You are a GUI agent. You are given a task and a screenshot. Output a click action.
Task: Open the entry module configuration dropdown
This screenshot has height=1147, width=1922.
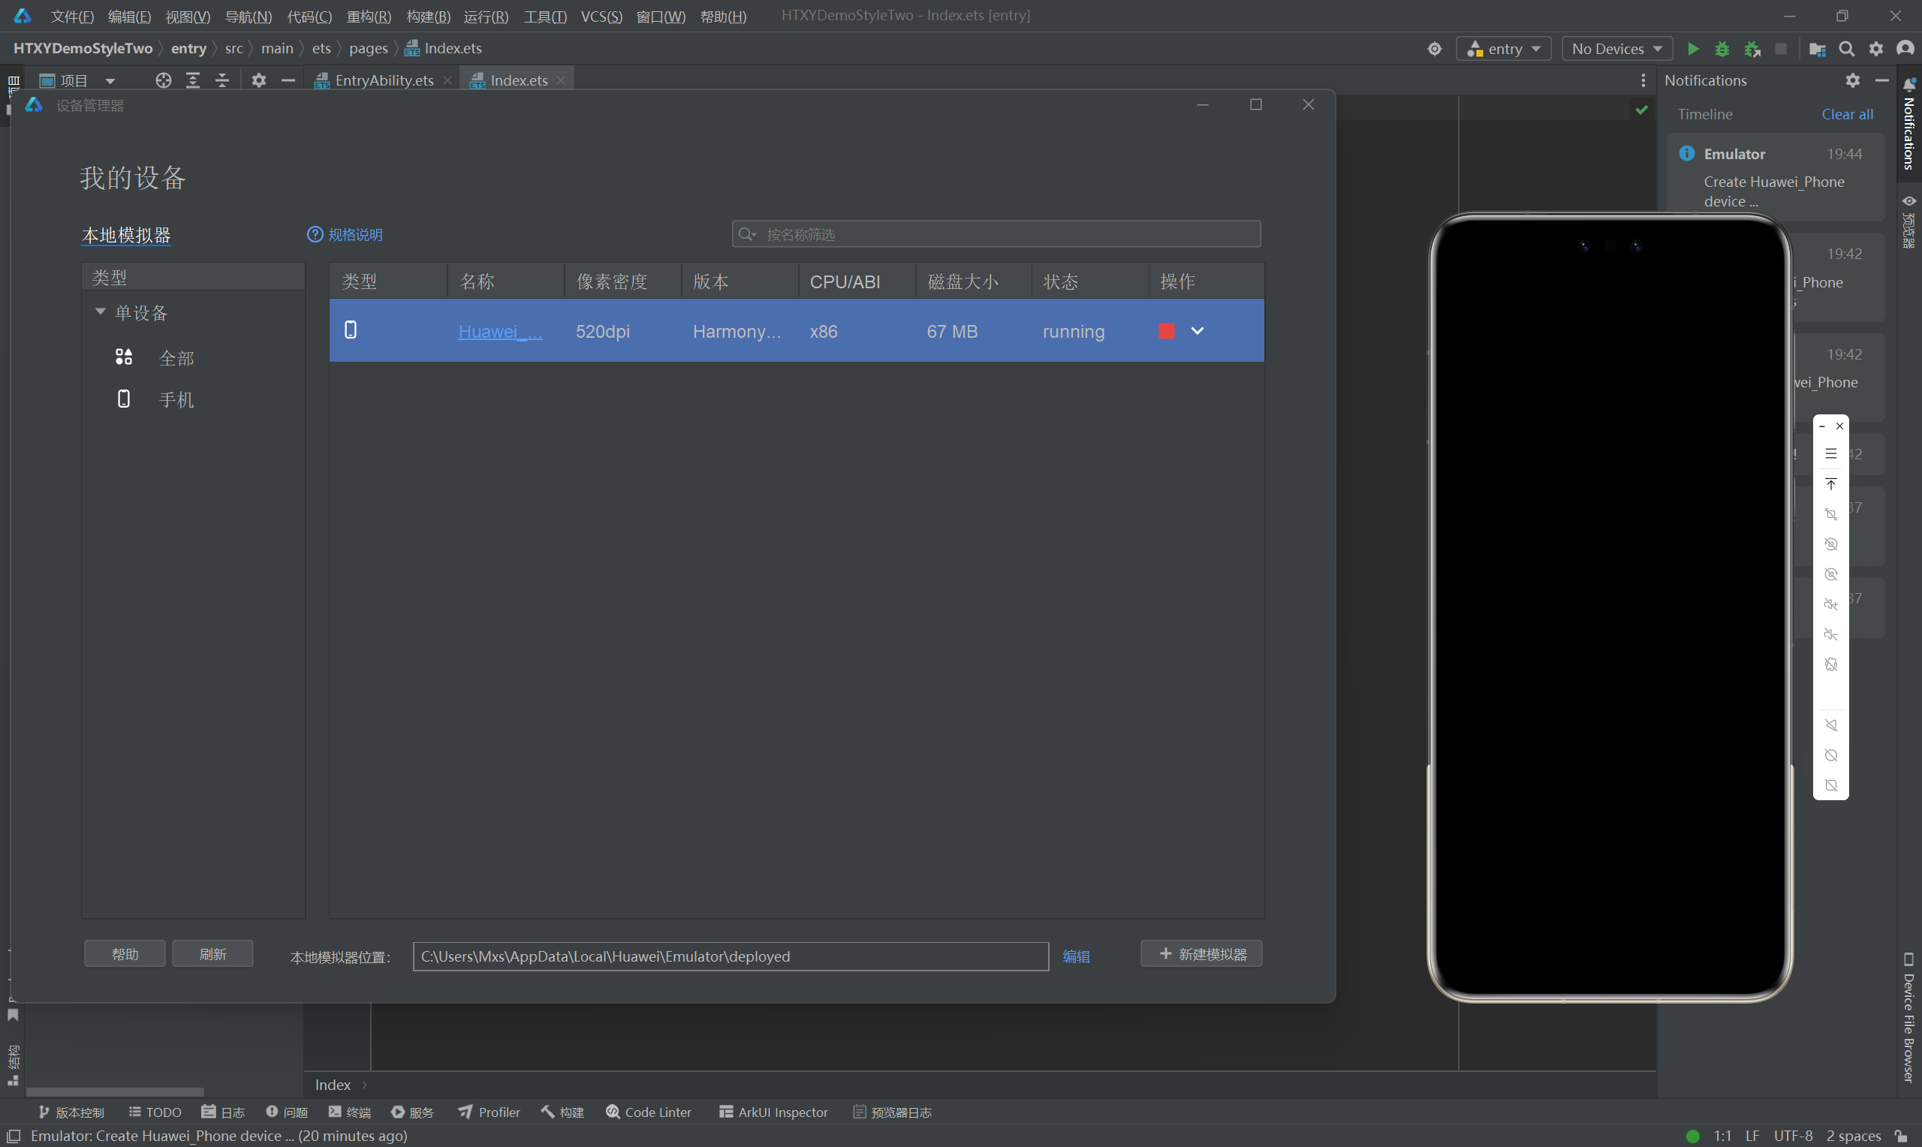[1504, 49]
